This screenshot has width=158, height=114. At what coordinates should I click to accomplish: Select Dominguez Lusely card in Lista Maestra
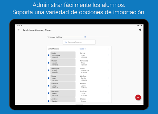click(63, 70)
